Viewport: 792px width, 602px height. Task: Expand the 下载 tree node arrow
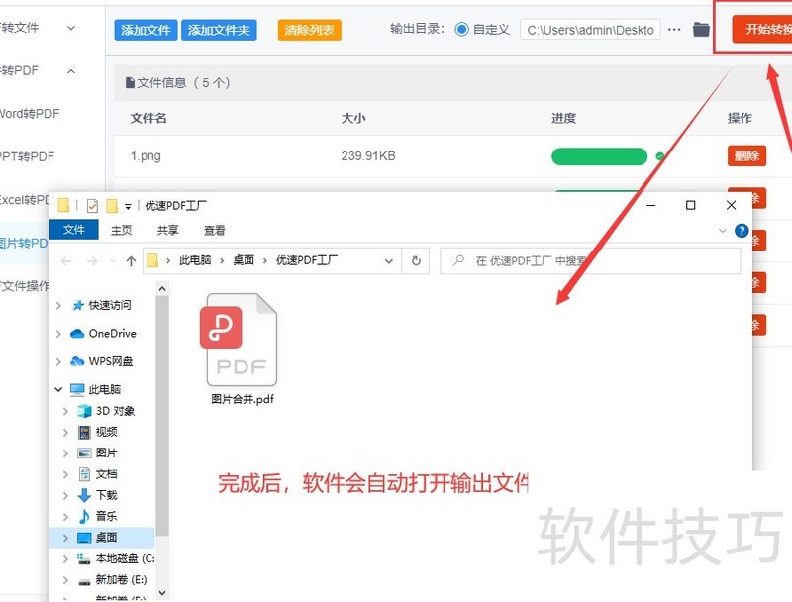coord(65,495)
